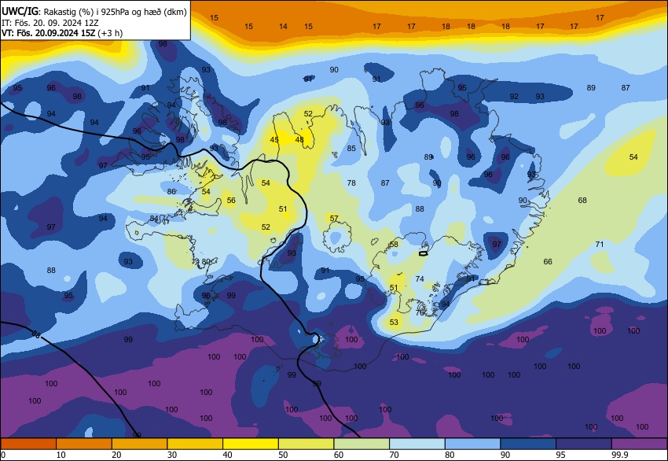Viewport: 668px width, 461px height.
Task: Select the bright yellow 40–50 legend swatch
Action: pyautogui.click(x=251, y=444)
